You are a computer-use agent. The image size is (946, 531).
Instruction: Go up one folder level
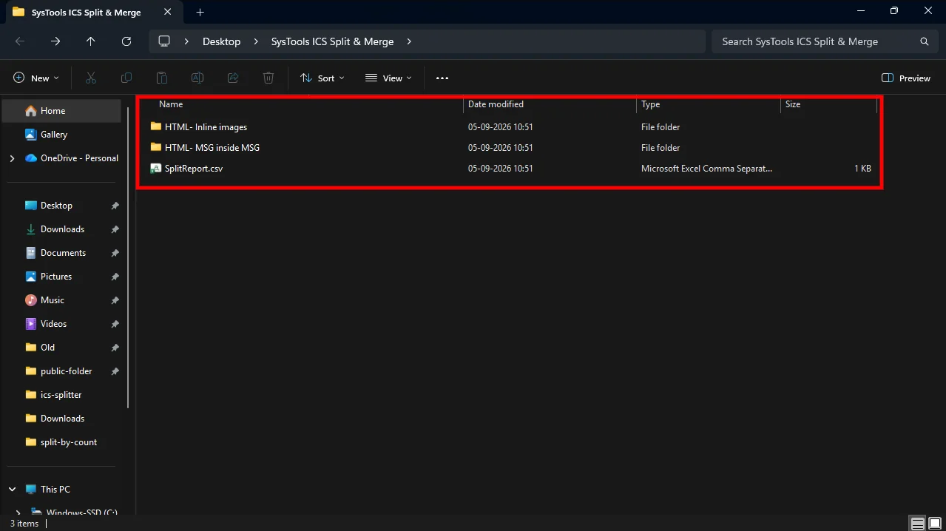pyautogui.click(x=91, y=41)
